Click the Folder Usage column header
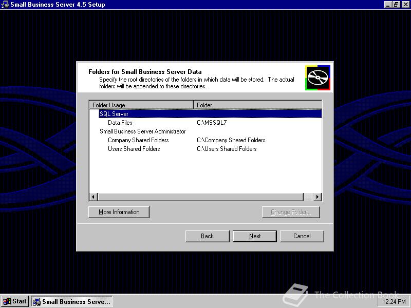 (141, 105)
